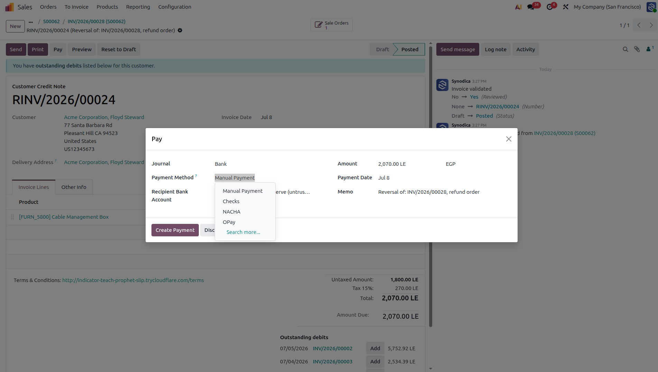This screenshot has width=658, height=372.
Task: Click Synodica avatar on Invoice validated message
Action: (x=442, y=85)
